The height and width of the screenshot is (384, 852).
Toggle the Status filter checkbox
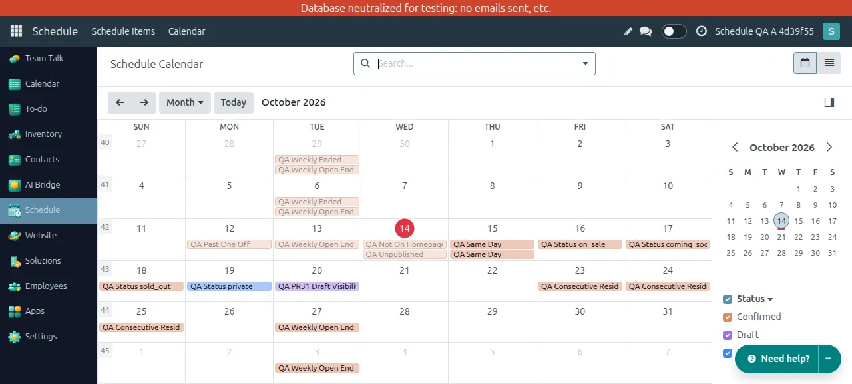[x=728, y=299]
